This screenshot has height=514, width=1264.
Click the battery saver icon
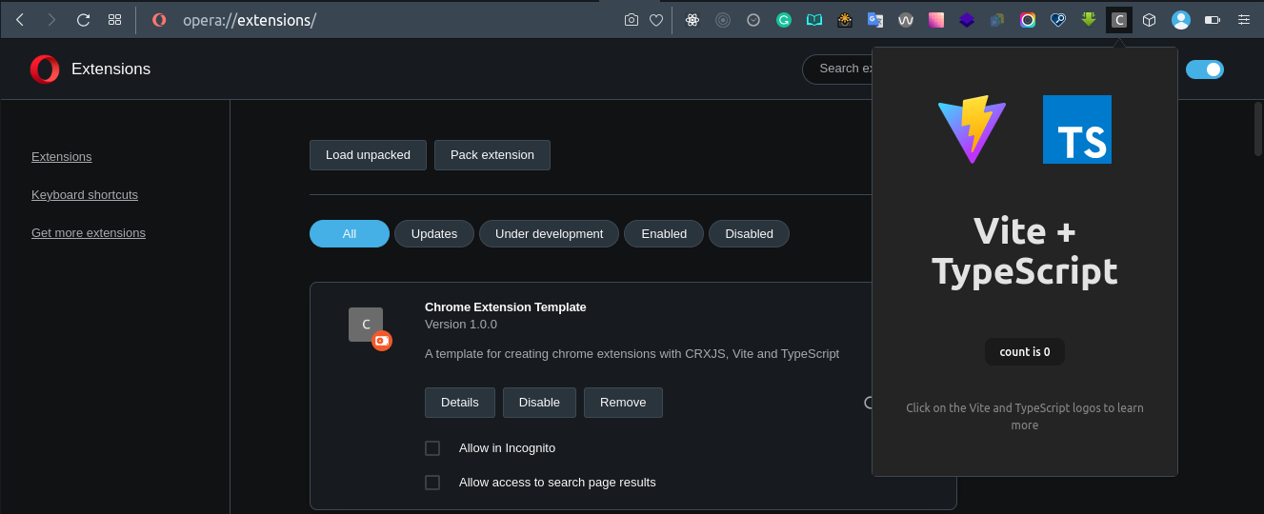pyautogui.click(x=1213, y=19)
